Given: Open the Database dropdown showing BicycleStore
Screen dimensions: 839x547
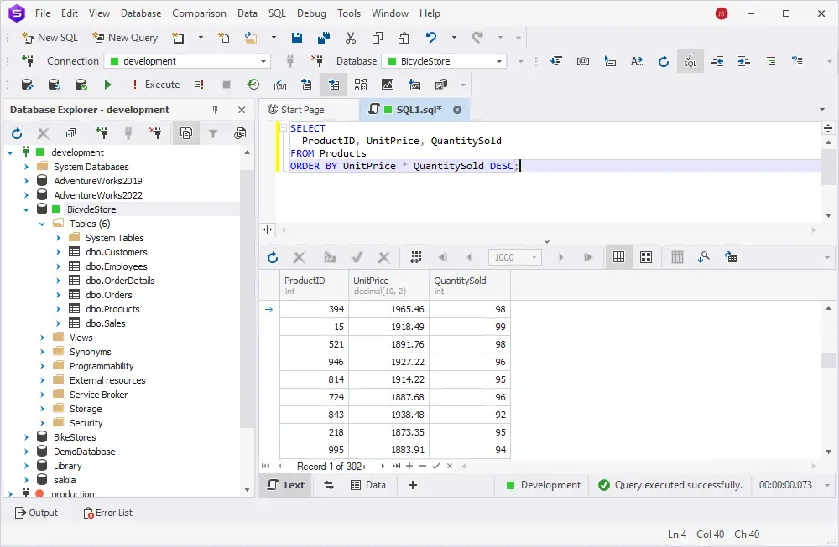Looking at the screenshot, I should click(500, 61).
